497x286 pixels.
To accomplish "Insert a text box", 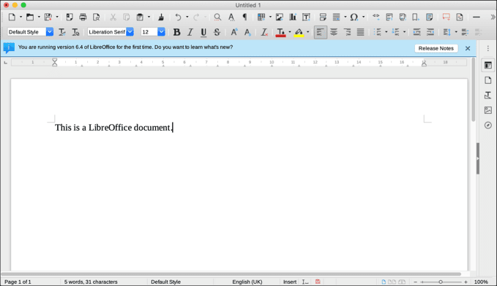I will coord(306,17).
